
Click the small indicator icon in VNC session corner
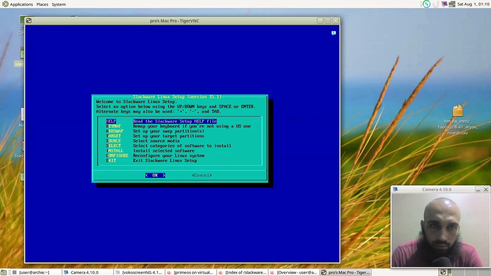(334, 33)
